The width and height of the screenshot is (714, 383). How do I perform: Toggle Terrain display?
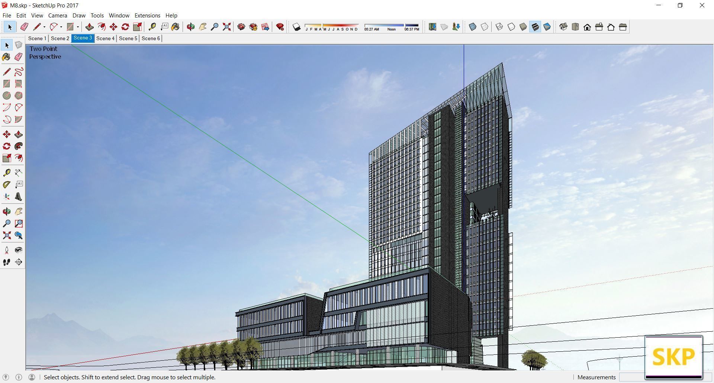(444, 27)
